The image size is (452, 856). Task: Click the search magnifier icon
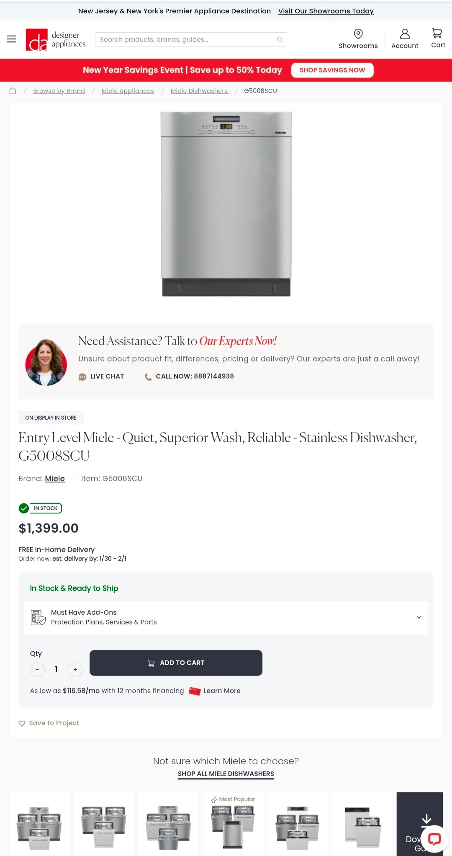click(x=280, y=39)
